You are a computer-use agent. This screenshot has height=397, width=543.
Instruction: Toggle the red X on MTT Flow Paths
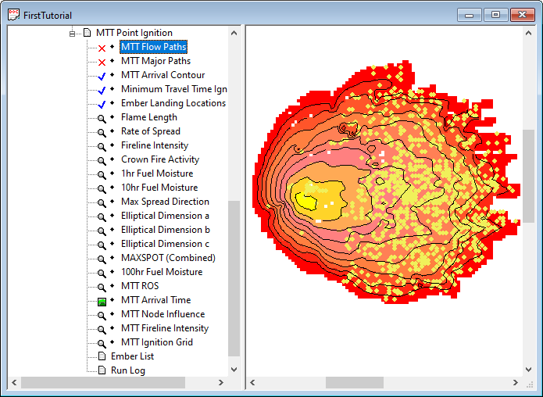pos(102,48)
